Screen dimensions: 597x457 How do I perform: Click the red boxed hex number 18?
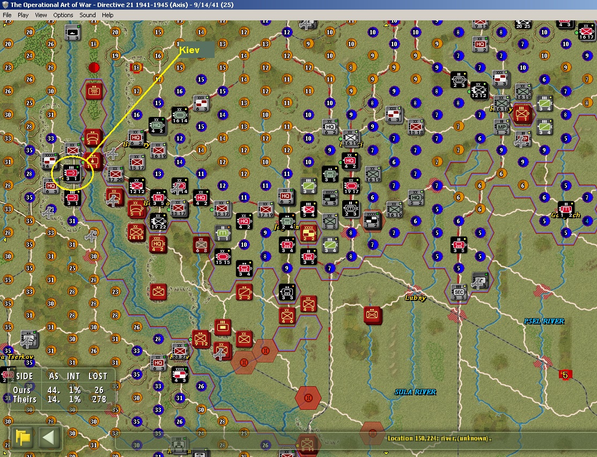point(136,68)
